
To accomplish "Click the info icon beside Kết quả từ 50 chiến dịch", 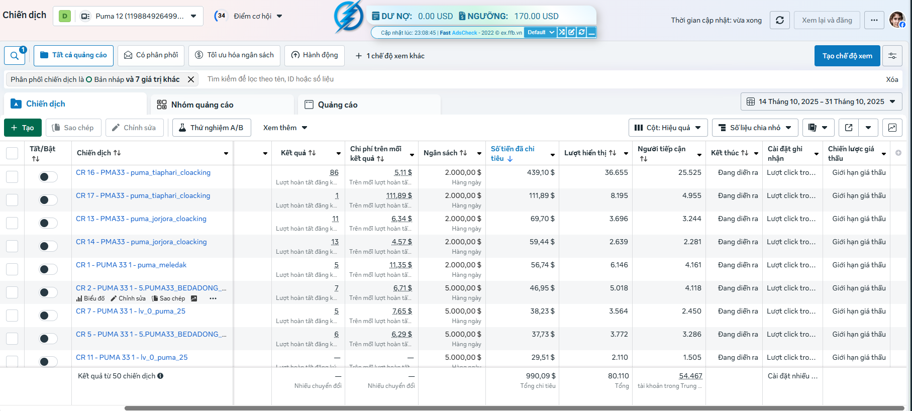I will (160, 376).
